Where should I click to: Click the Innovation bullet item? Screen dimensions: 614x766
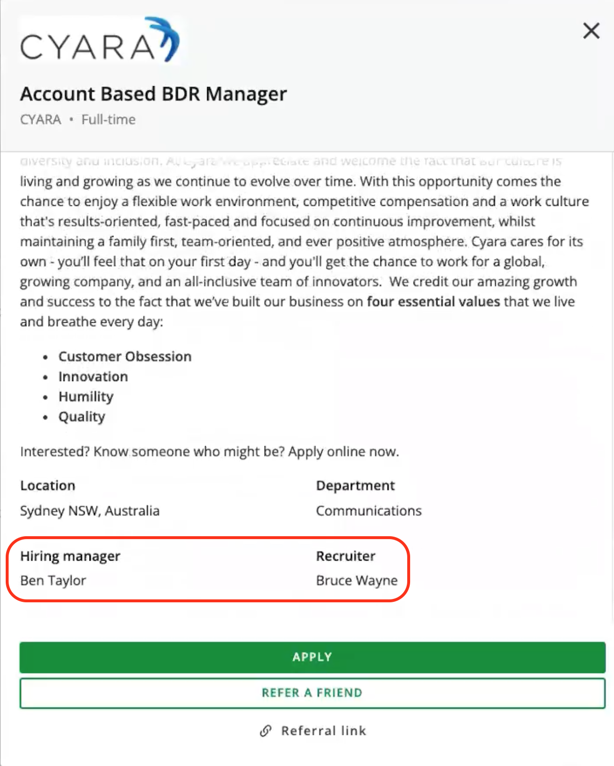(93, 377)
